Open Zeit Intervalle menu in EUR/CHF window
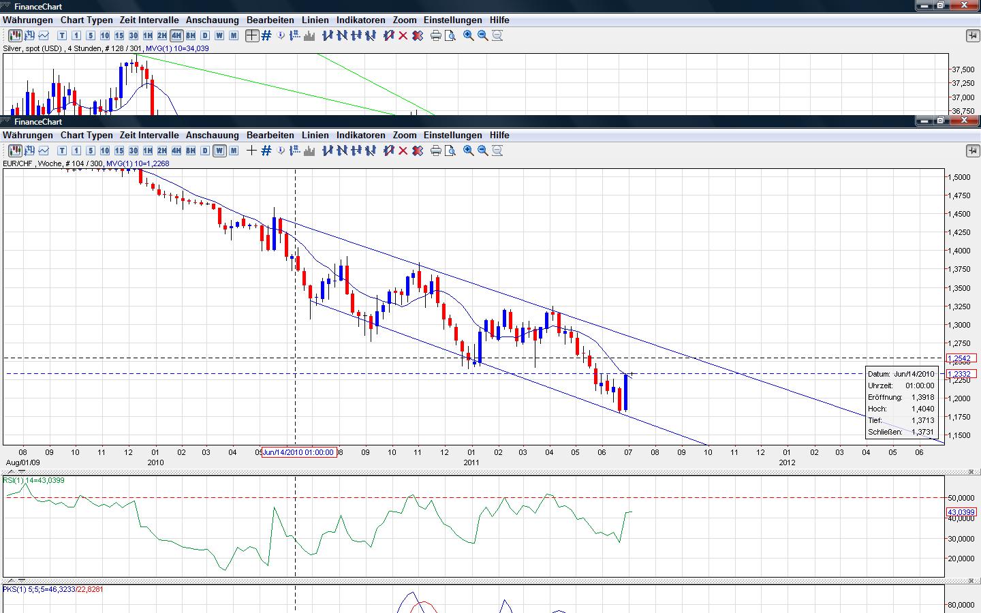981x613 pixels. click(149, 135)
